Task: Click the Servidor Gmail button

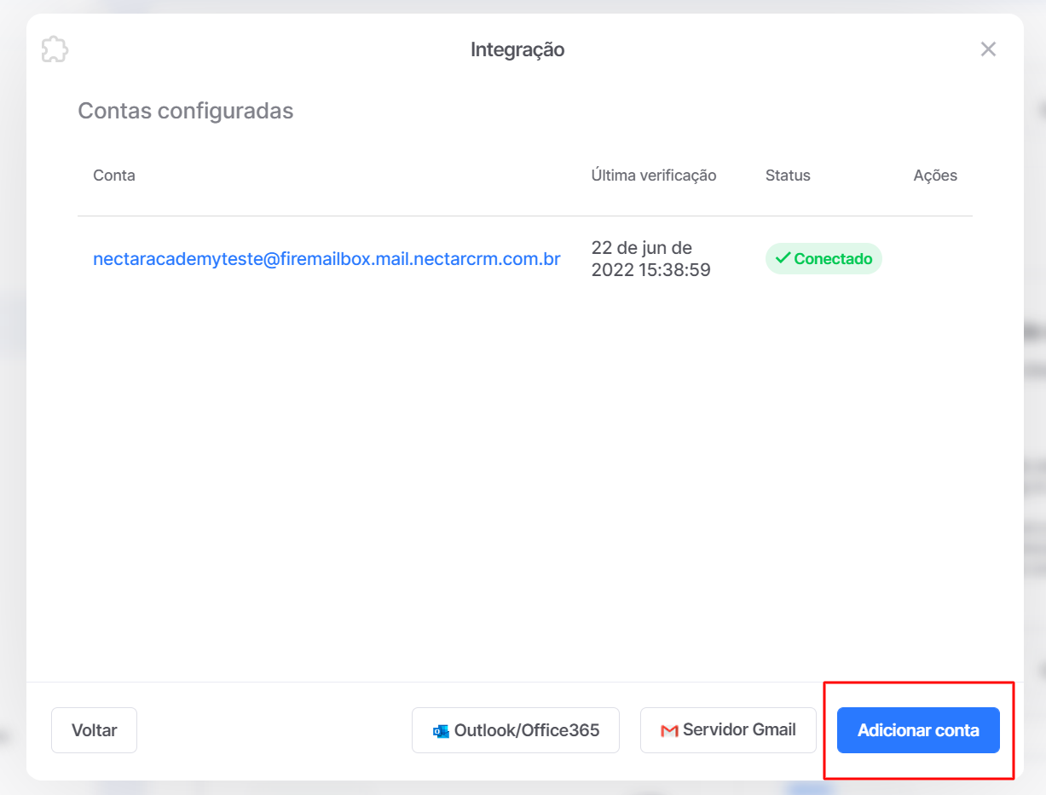Action: pos(728,730)
